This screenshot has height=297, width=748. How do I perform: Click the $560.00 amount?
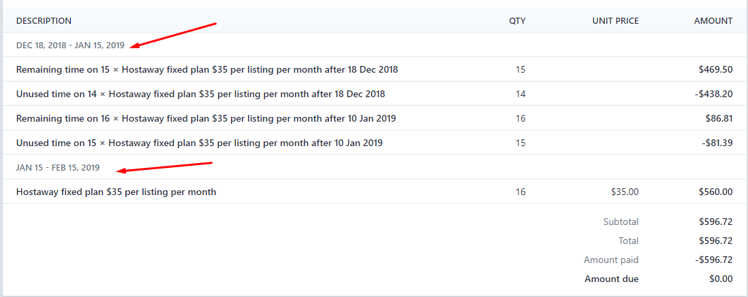[x=715, y=192]
